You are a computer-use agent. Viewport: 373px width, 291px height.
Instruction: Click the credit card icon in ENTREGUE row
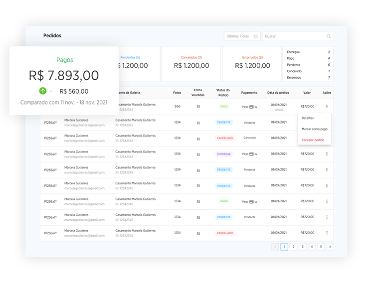252,154
